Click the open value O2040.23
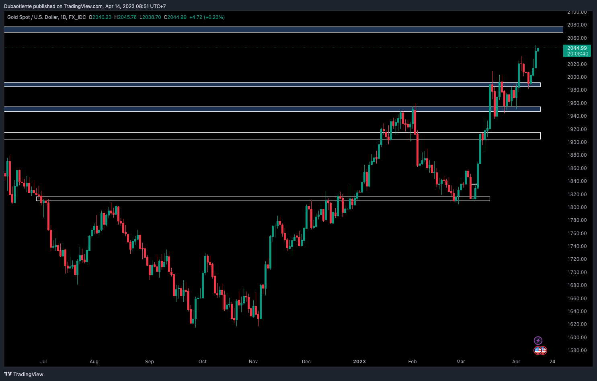Image resolution: width=597 pixels, height=381 pixels. pos(100,17)
